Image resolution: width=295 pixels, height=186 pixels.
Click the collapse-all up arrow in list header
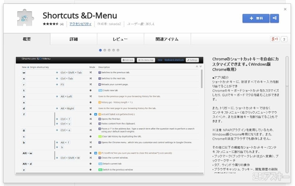click(197, 67)
